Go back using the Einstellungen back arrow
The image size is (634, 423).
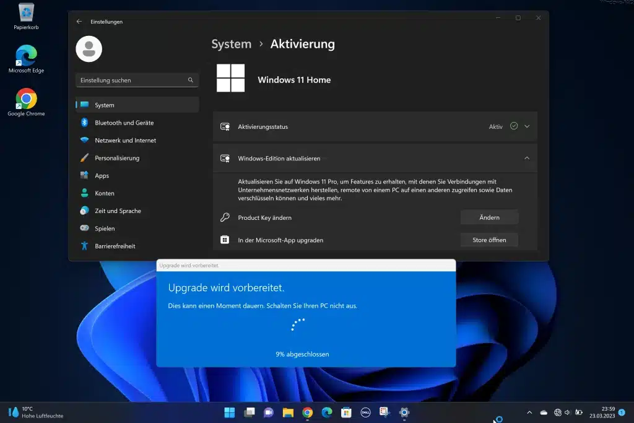(79, 22)
